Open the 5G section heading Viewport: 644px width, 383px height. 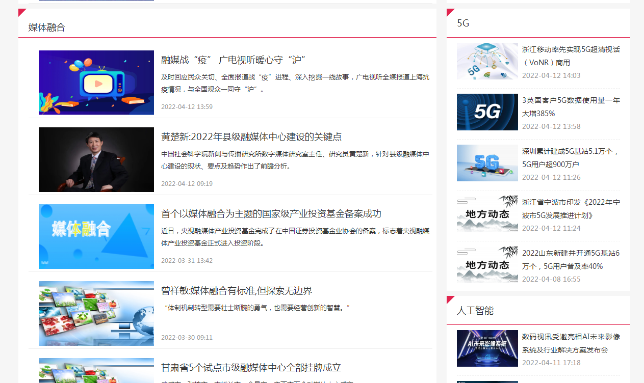463,23
